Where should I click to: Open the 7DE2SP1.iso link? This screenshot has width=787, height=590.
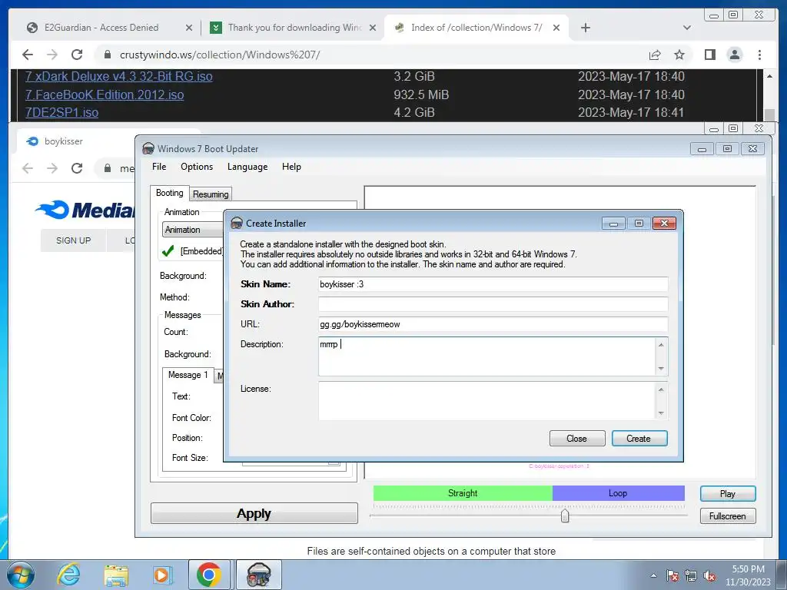coord(61,112)
